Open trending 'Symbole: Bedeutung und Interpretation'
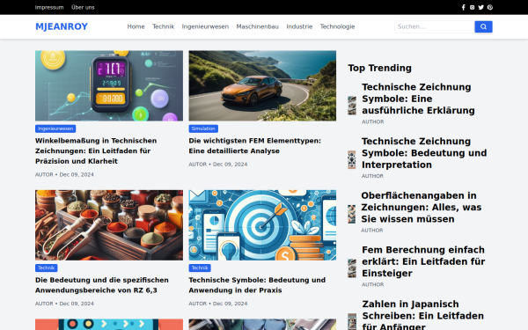The image size is (528, 330). click(x=424, y=153)
